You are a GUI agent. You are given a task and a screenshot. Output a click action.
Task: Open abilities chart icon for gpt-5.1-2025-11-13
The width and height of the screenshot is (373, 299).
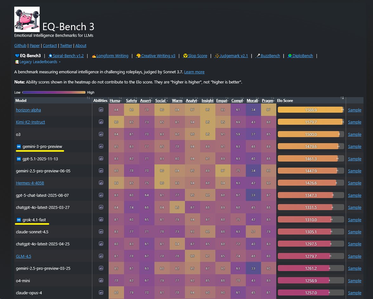[x=101, y=159]
